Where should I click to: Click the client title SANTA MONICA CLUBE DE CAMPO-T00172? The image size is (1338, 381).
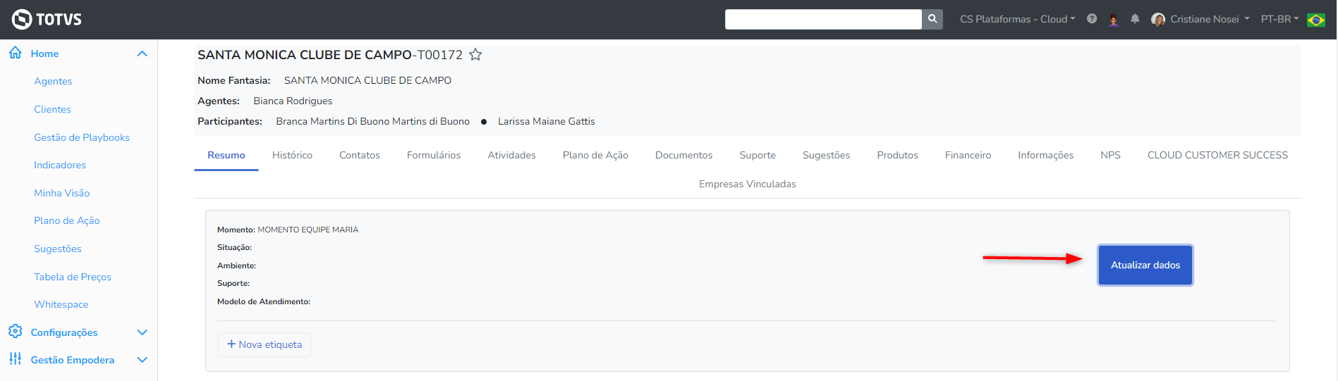[x=330, y=54]
